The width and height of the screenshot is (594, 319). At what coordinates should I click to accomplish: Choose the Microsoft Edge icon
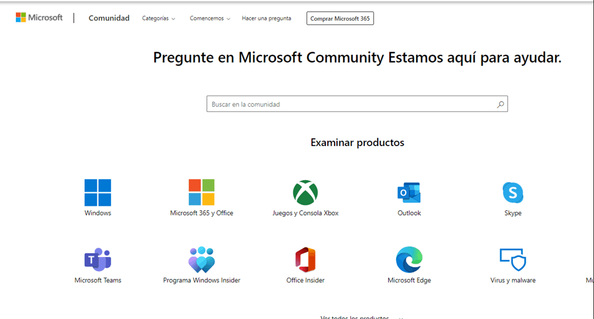tap(409, 259)
